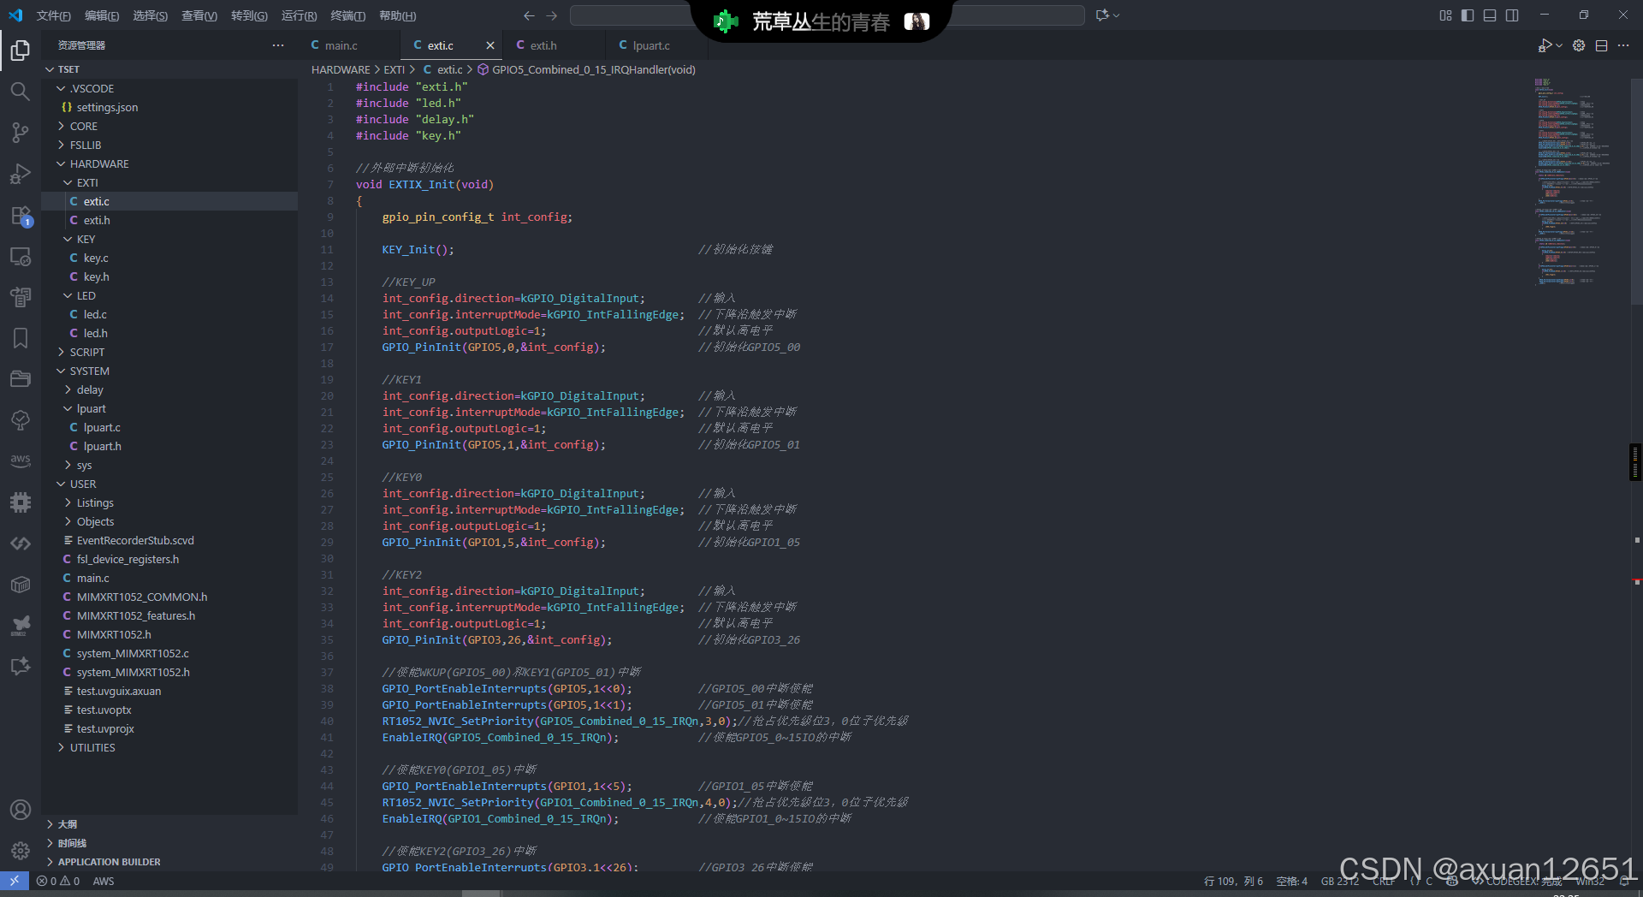This screenshot has height=897, width=1643.
Task: Click the errors and warnings status indicator
Action: (58, 881)
